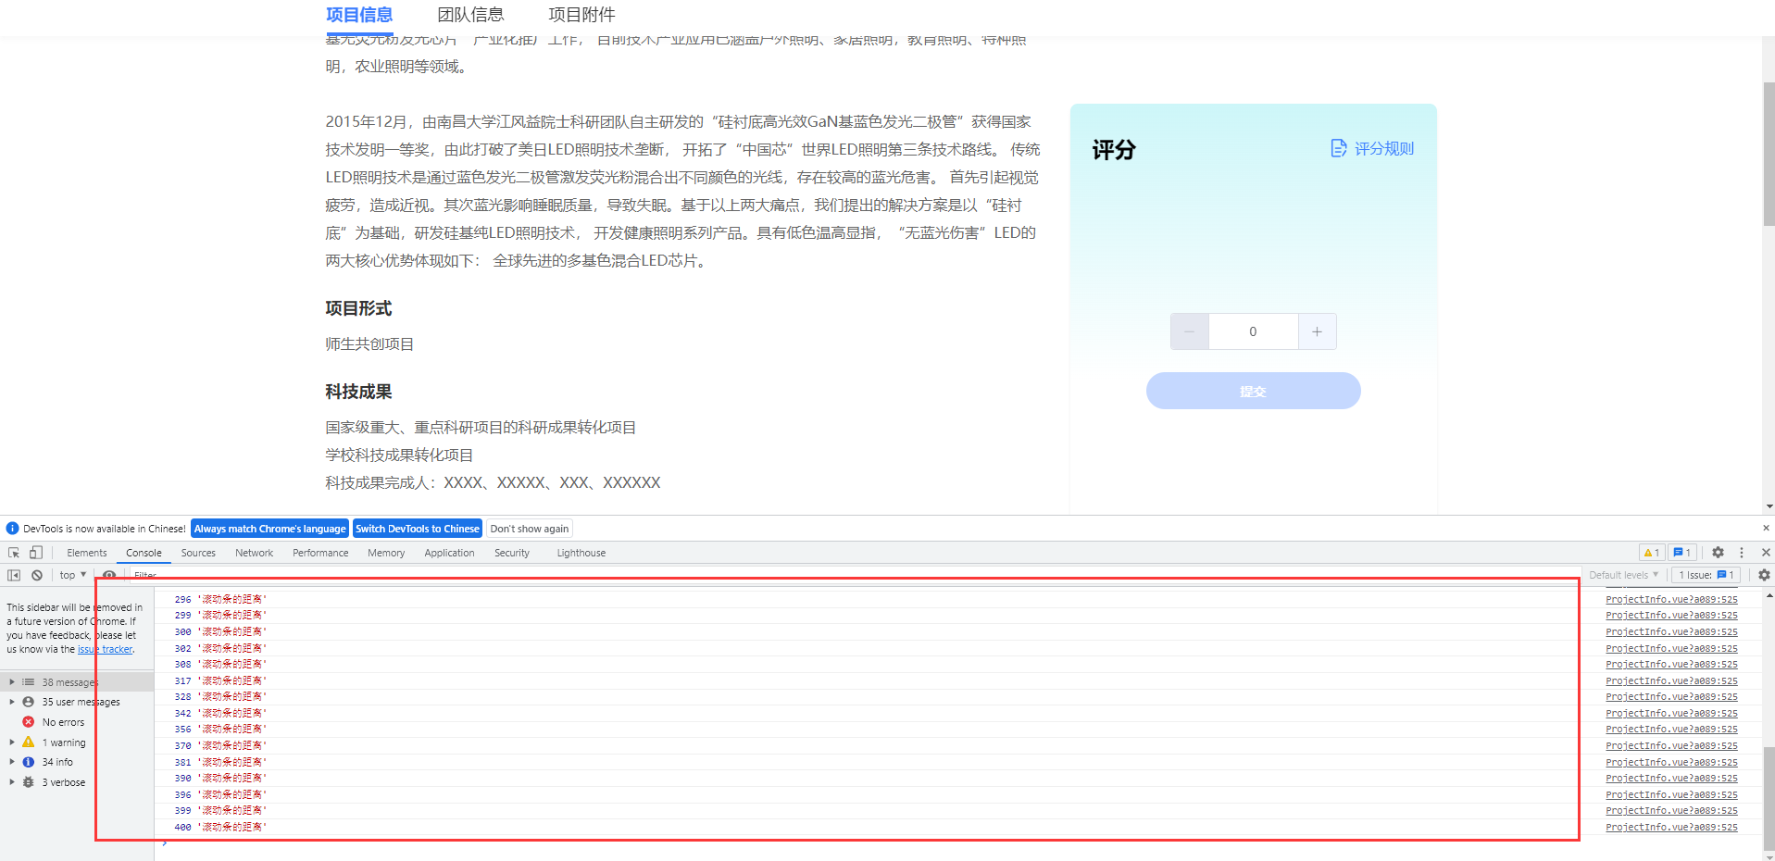
Task: Clear the console messages
Action: [x=37, y=574]
